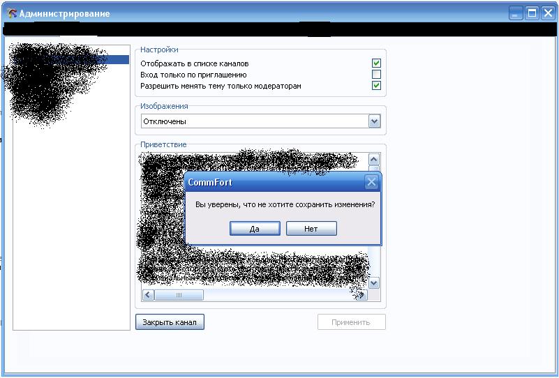Click the Закрыть канал button
Viewport: 559px width, 378px height.
pos(170,322)
